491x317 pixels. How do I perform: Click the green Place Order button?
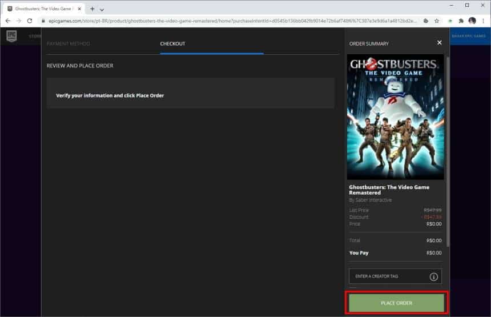pos(396,303)
